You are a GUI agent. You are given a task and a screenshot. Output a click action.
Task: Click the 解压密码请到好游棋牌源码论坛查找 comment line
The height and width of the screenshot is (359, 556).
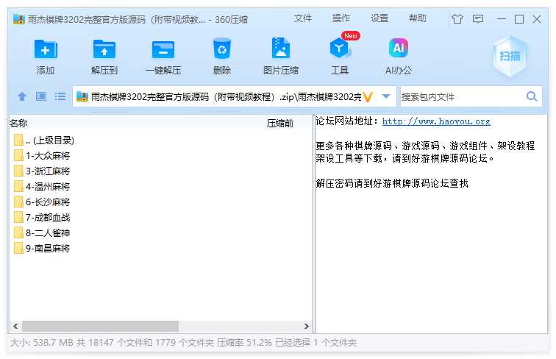[x=392, y=183]
